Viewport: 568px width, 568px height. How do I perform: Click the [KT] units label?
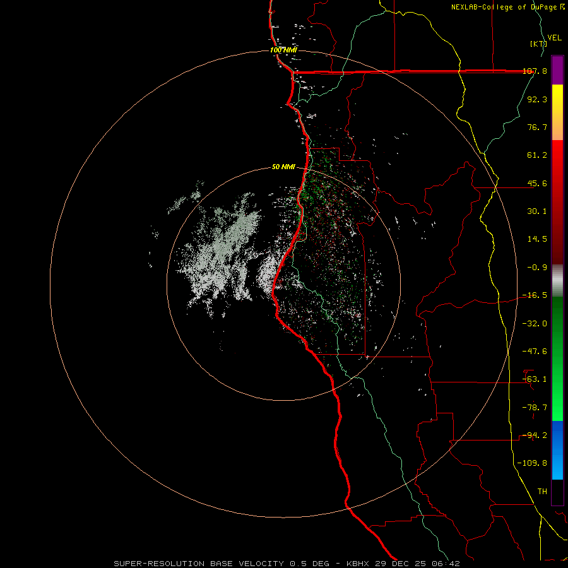538,44
